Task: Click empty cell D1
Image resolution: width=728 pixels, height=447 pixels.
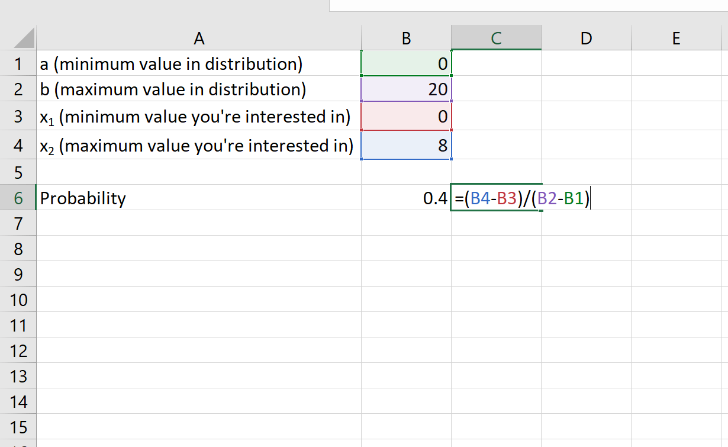Action: click(586, 63)
